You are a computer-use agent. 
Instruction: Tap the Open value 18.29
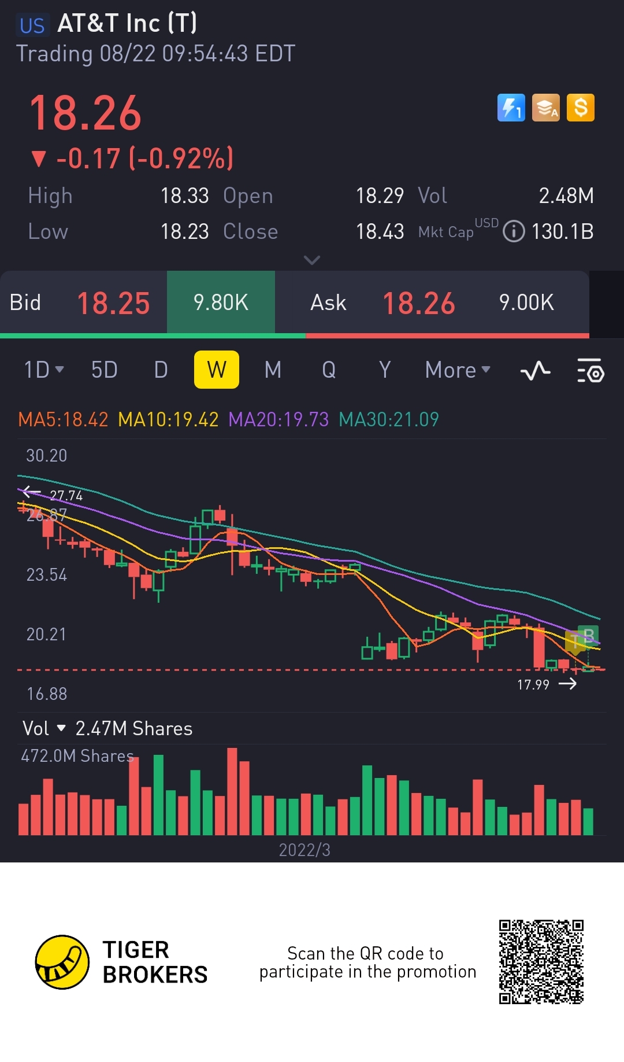[x=380, y=196]
